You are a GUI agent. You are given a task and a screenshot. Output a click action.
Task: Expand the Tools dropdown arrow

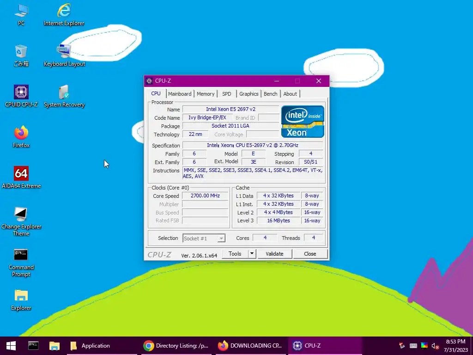pos(252,254)
